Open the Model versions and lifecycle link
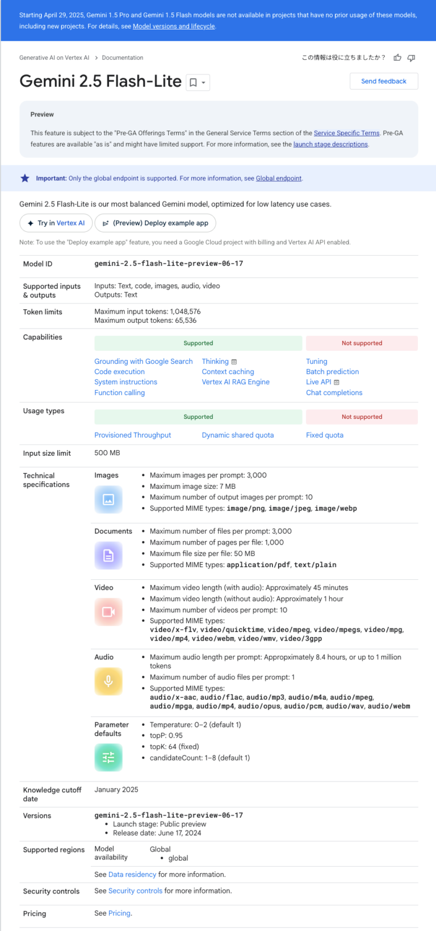This screenshot has width=436, height=931. [x=174, y=26]
